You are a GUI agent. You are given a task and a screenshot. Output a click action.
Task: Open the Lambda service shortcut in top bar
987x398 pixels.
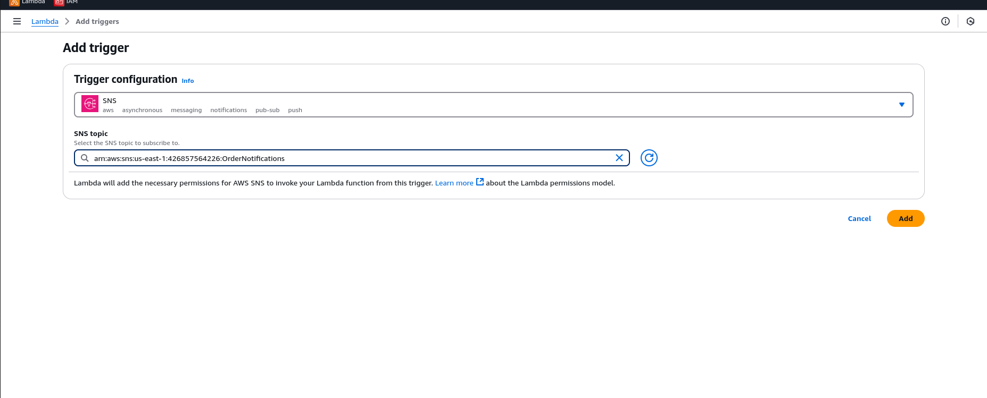click(x=27, y=2)
